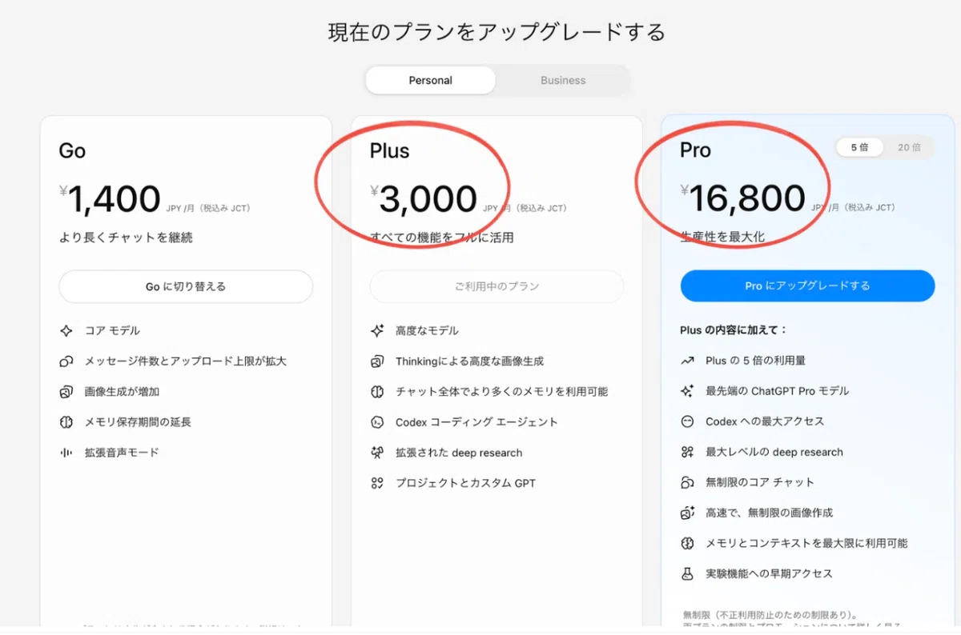961x635 pixels.
Task: Click the プロジェクトとカスタム GPT feature text
Action: (x=465, y=483)
